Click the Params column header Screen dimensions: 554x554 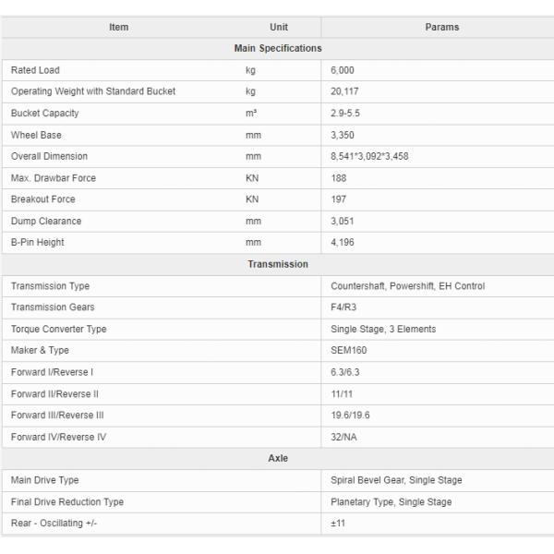click(441, 27)
